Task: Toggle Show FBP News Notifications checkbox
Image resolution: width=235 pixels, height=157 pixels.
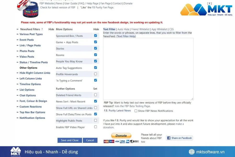Action: (x=136, y=111)
